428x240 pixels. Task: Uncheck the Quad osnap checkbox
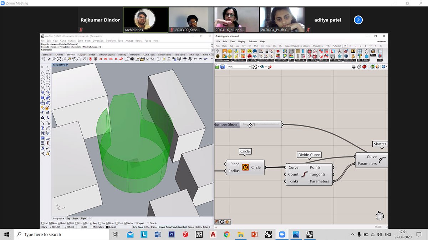108,223
